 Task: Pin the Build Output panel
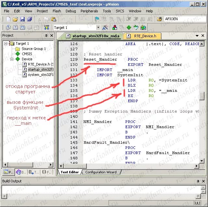[x=198, y=181]
